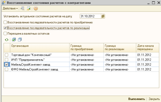Click the green arrow toolbar icon beside help

[x=29, y=8]
